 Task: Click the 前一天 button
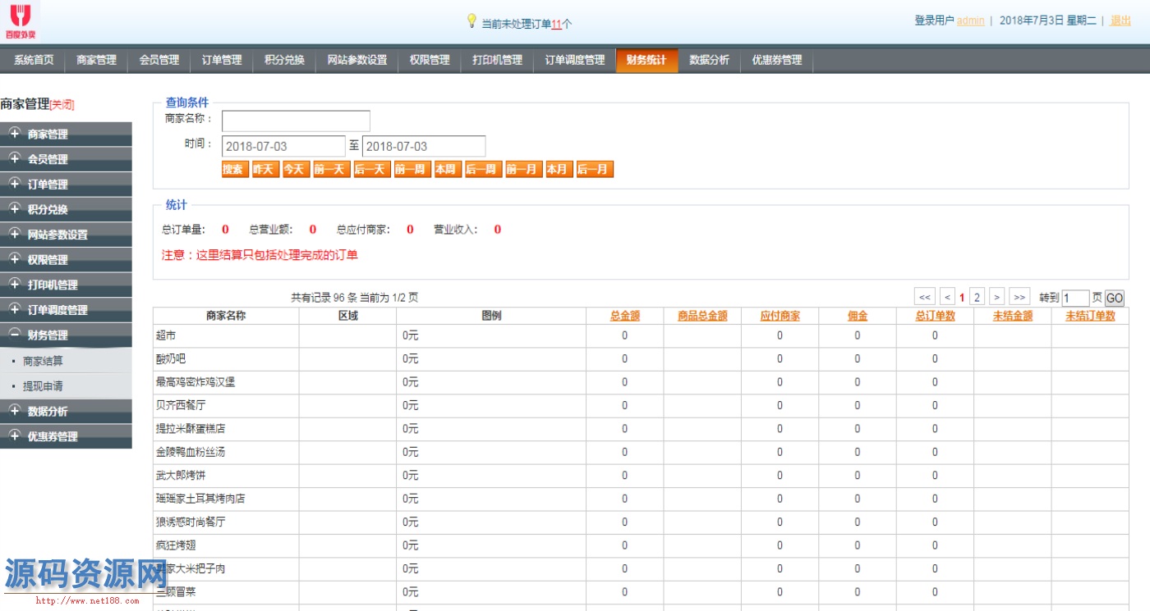click(x=330, y=170)
